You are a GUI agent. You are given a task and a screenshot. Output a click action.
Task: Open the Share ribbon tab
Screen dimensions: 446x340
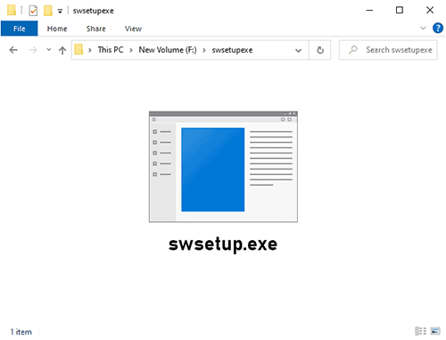click(95, 29)
